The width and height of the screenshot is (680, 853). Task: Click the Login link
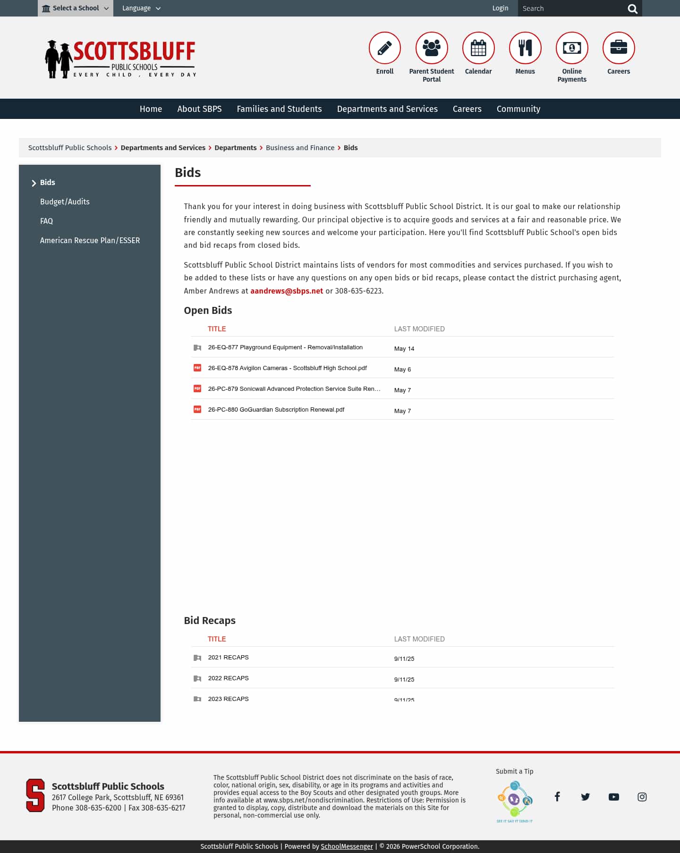tap(500, 8)
